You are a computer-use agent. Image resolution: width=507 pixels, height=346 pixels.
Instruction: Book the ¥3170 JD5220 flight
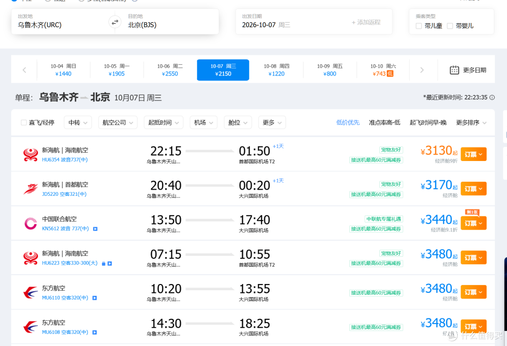tap(473, 189)
